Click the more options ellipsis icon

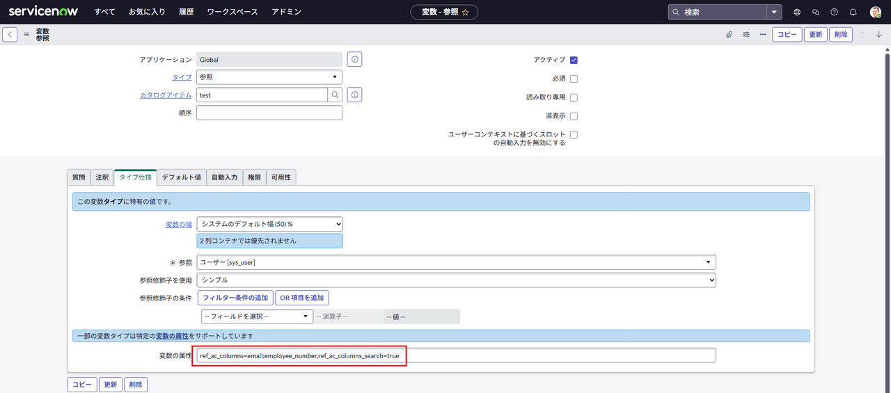[x=763, y=34]
